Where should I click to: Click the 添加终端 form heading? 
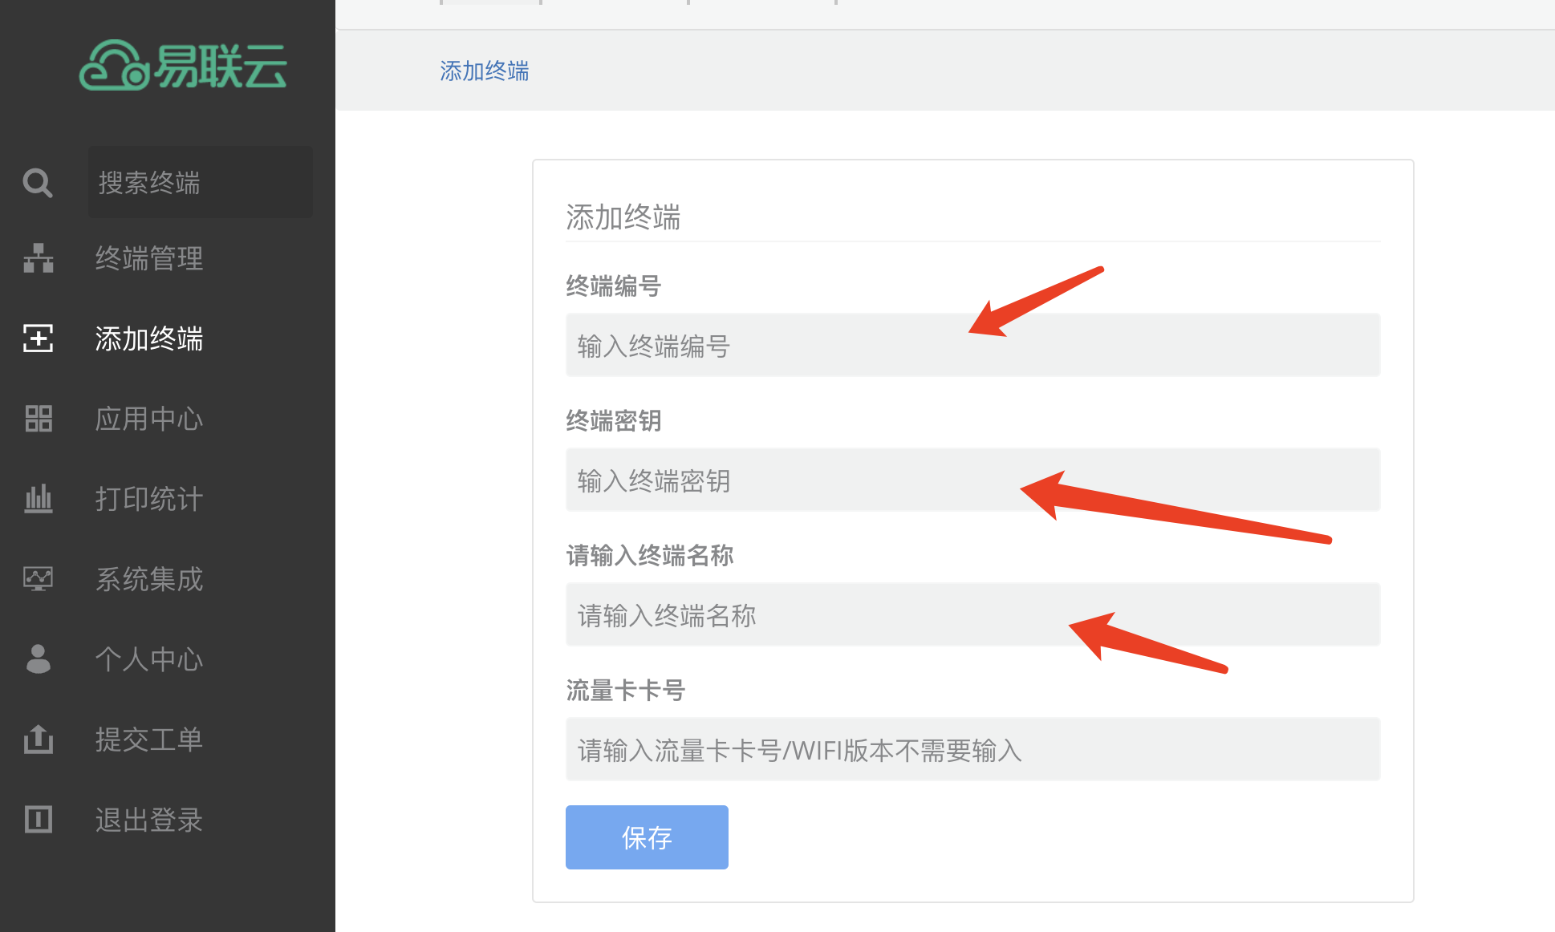(623, 217)
